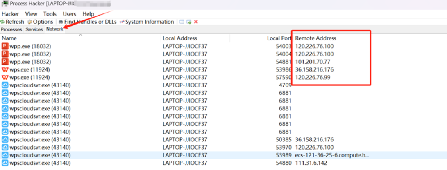The height and width of the screenshot is (170, 447).
Task: Click local port value 53989
Action: pos(284,155)
